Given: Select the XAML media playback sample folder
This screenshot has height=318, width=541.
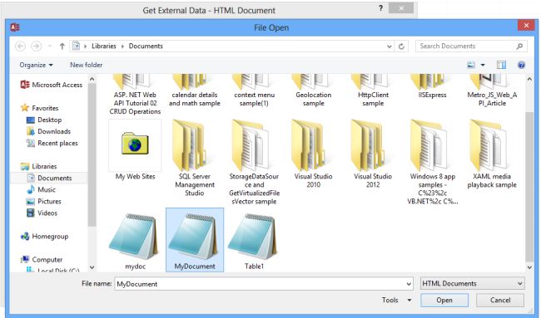Looking at the screenshot, I should (x=492, y=154).
